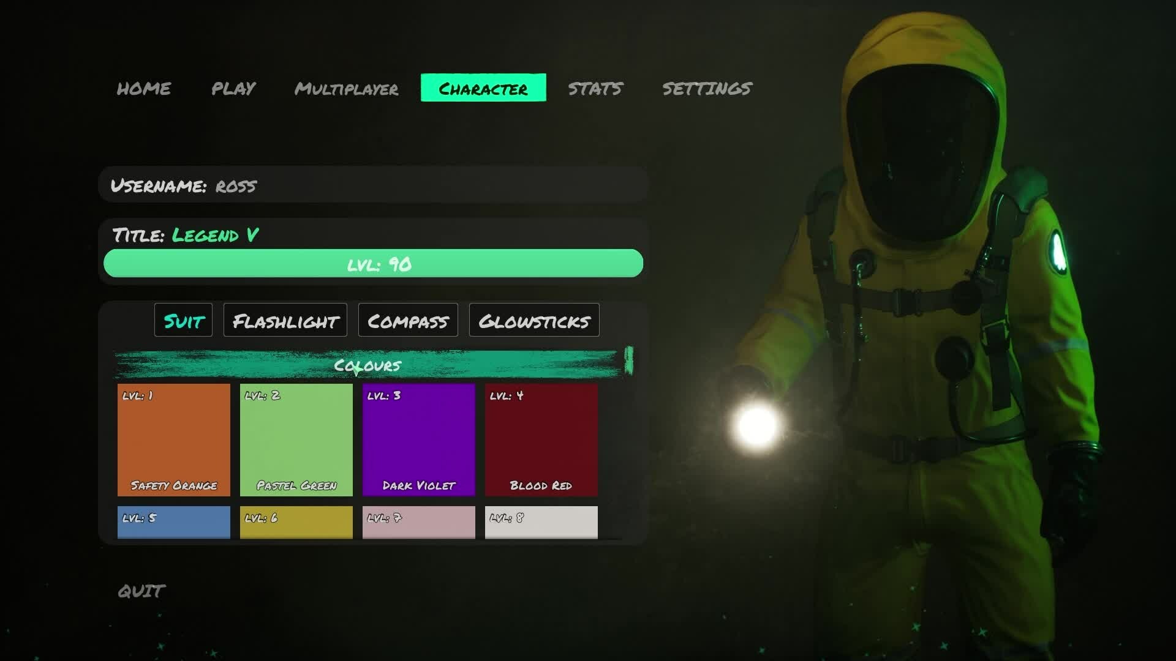Select the Safety Orange suit colour
The height and width of the screenshot is (661, 1176).
pos(174,439)
